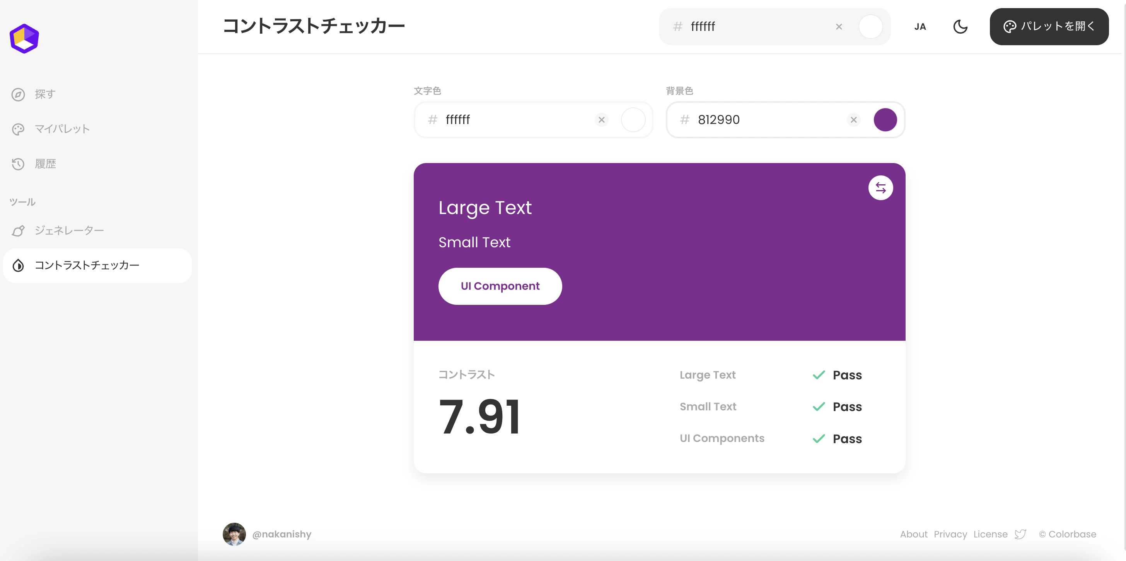This screenshot has height=561, width=1126.
Task: Click the clock icon beside 履歴
Action: point(18,164)
